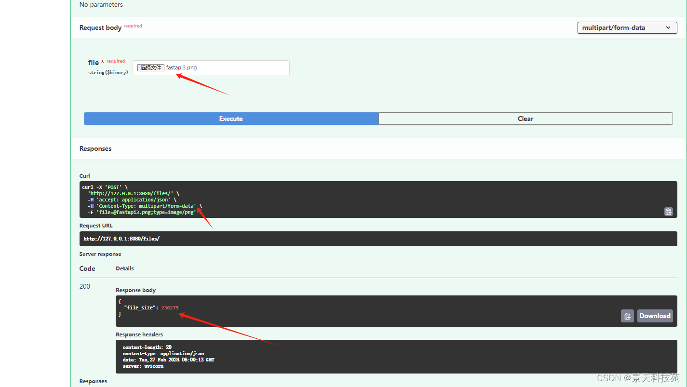Click the fastapi3.png file name

[x=181, y=68]
